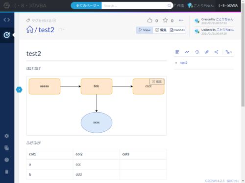
Task: Open the timeline graph icon
Action: pos(187,52)
